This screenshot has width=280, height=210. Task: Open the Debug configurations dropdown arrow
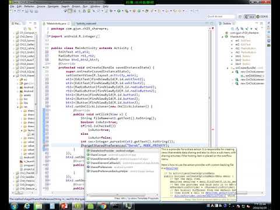[115, 11]
